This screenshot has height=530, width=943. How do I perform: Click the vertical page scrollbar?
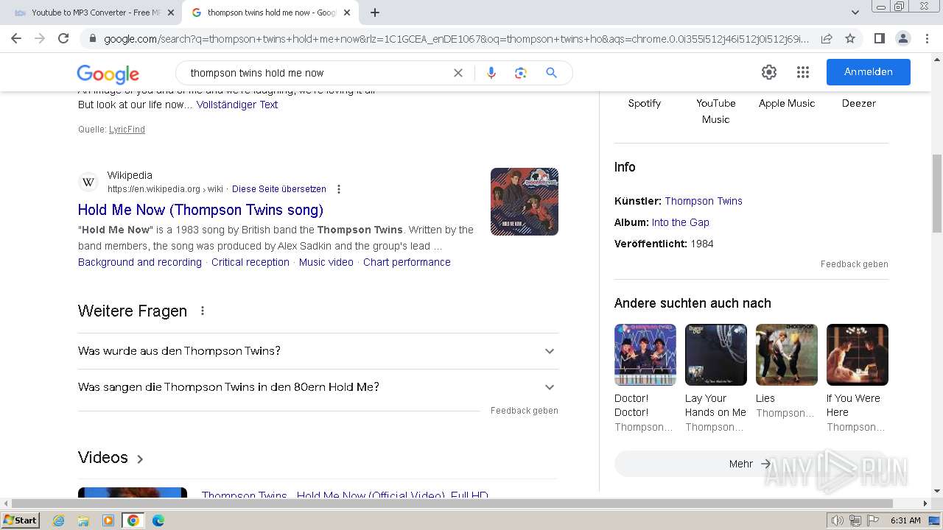point(937,194)
